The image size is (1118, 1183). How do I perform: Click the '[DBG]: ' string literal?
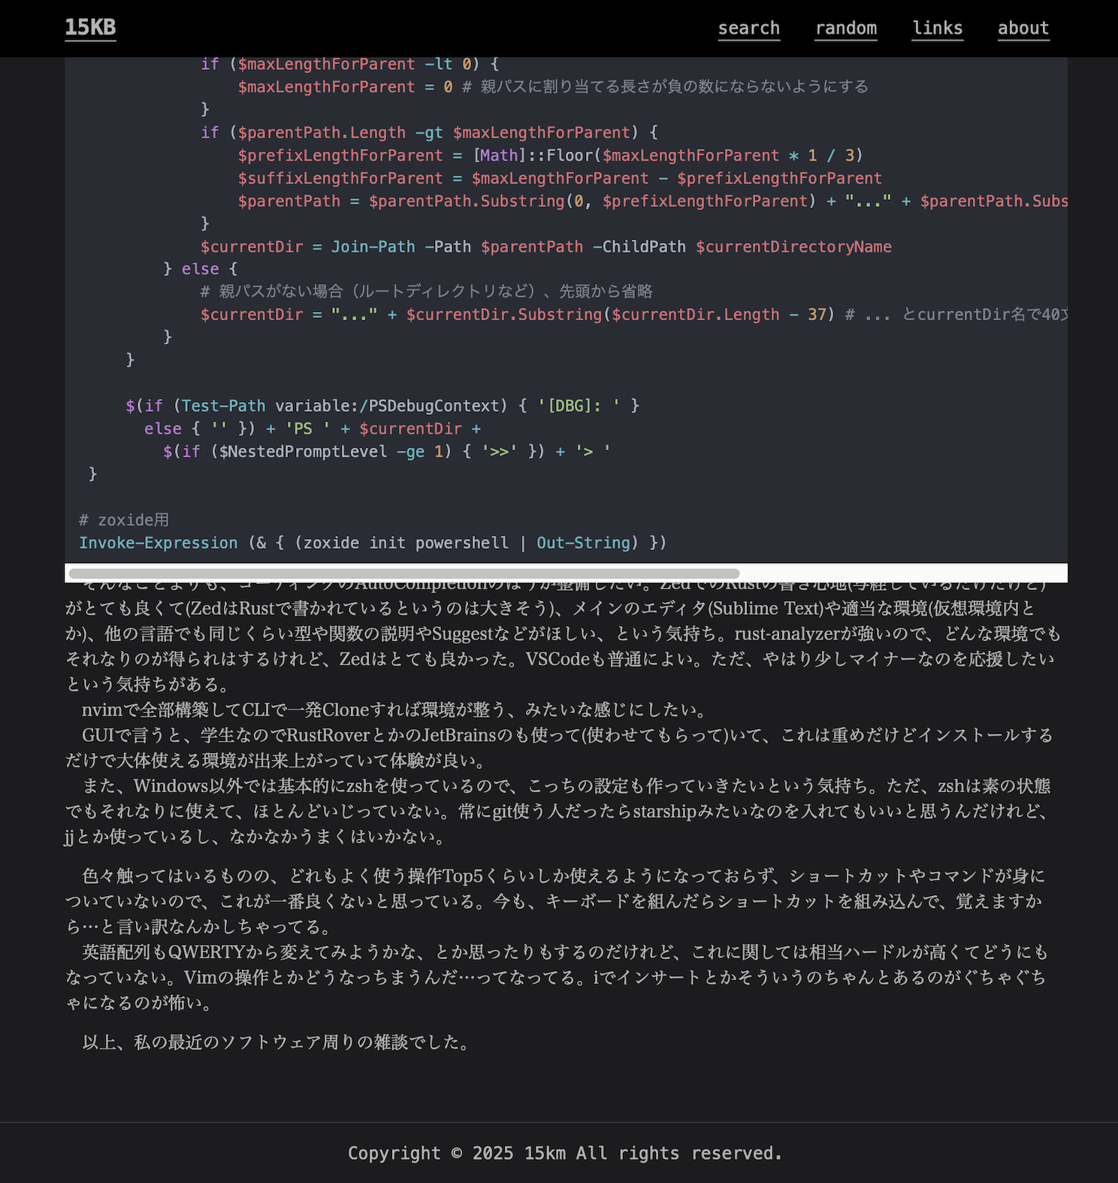[x=579, y=406]
